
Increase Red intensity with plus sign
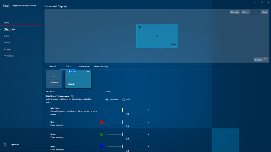148,122
